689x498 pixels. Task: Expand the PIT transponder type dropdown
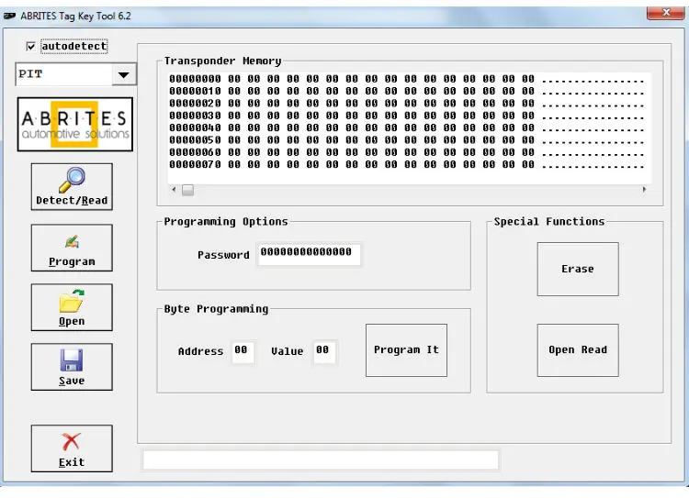coord(123,74)
